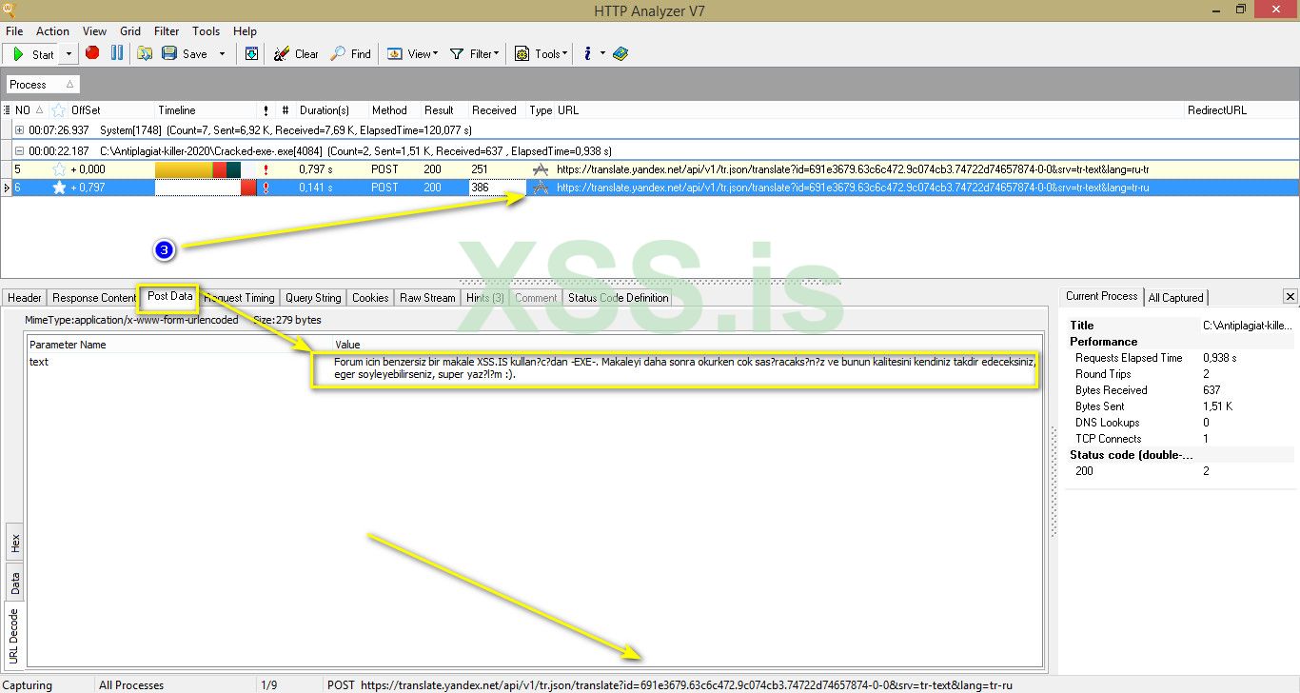
Task: Switch to the Data vertical tab
Action: tap(15, 584)
